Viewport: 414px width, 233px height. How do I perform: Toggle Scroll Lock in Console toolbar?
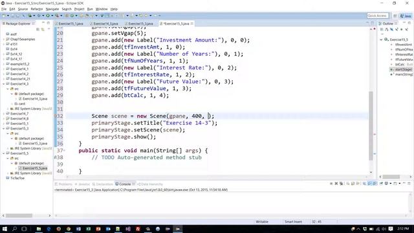click(x=353, y=184)
